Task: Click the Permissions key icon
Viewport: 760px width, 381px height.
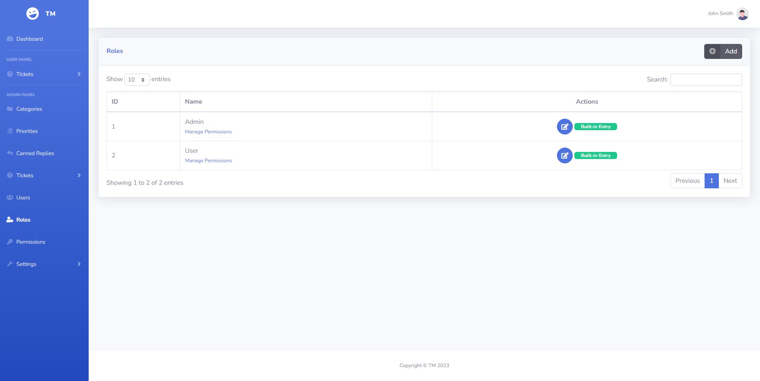Action: [10, 242]
